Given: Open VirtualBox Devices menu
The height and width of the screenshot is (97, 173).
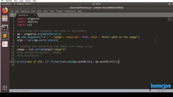Looking at the screenshot, I should coord(28,1).
